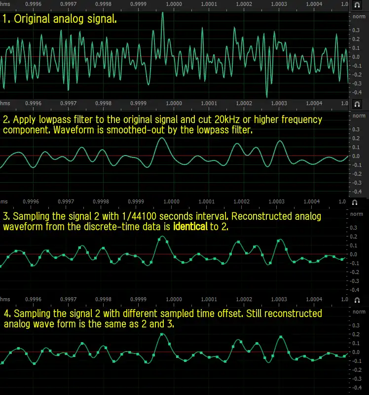The width and height of the screenshot is (369, 395).
Task: Click 1.0003 on the time offset sampling panel's time ruler
Action: click(x=279, y=299)
